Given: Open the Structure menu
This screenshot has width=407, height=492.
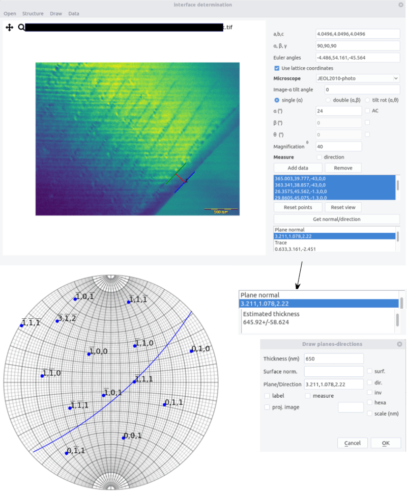Looking at the screenshot, I should pos(33,13).
